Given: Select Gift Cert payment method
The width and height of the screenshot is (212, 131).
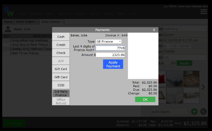Looking at the screenshot, I should point(61,69).
